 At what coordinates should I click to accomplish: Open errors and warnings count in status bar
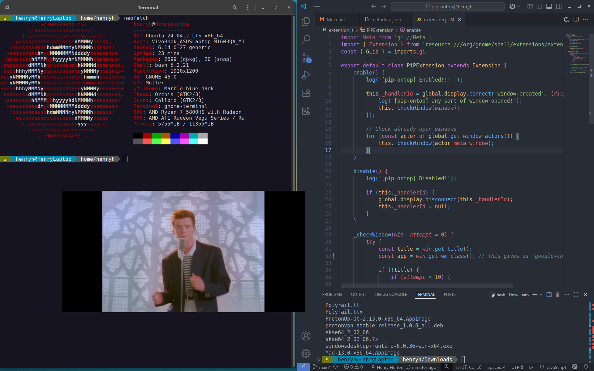click(x=354, y=367)
